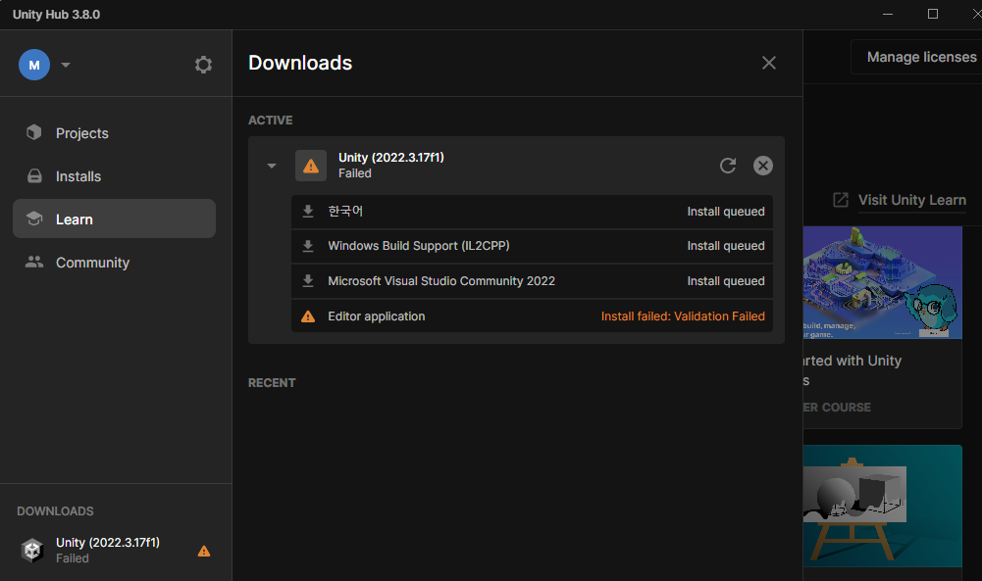
Task: Click the external link icon by Visit Unity Learn
Action: 841,200
